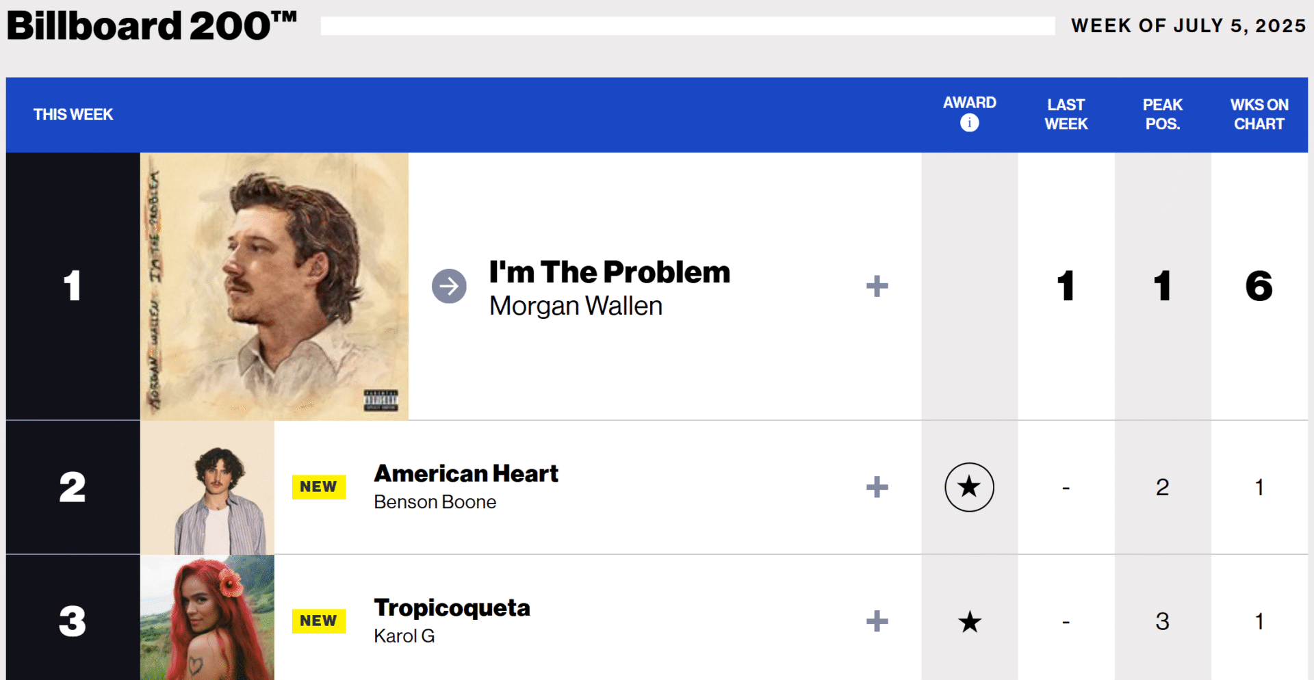Viewport: 1314px width, 680px height.
Task: Open the Benson Boone artist link
Action: click(435, 502)
